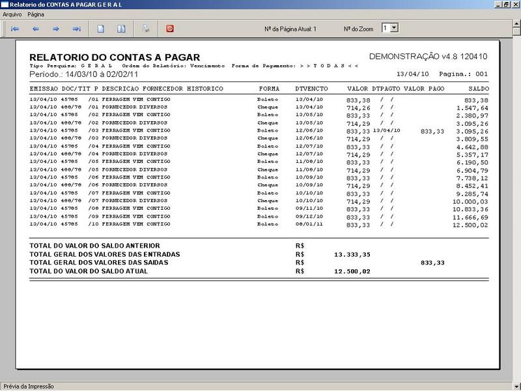
Task: Advance to the next report page
Action: pos(56,29)
